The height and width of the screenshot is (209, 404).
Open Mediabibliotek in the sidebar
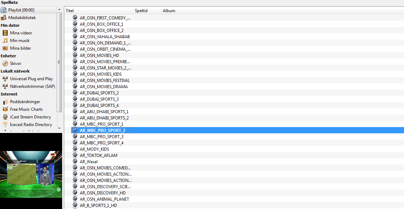22,18
